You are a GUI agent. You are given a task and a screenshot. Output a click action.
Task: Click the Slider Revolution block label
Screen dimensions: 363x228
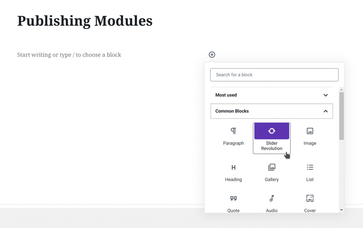point(272,146)
